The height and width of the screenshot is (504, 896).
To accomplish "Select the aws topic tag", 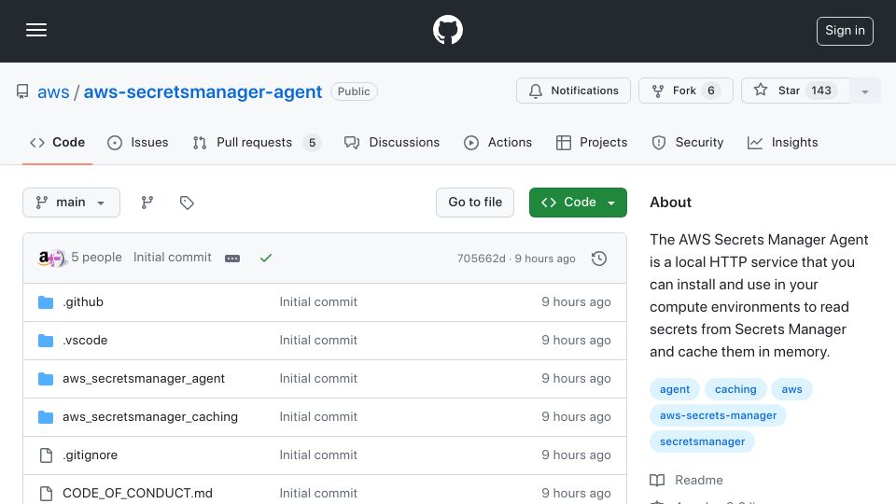I will 791,389.
